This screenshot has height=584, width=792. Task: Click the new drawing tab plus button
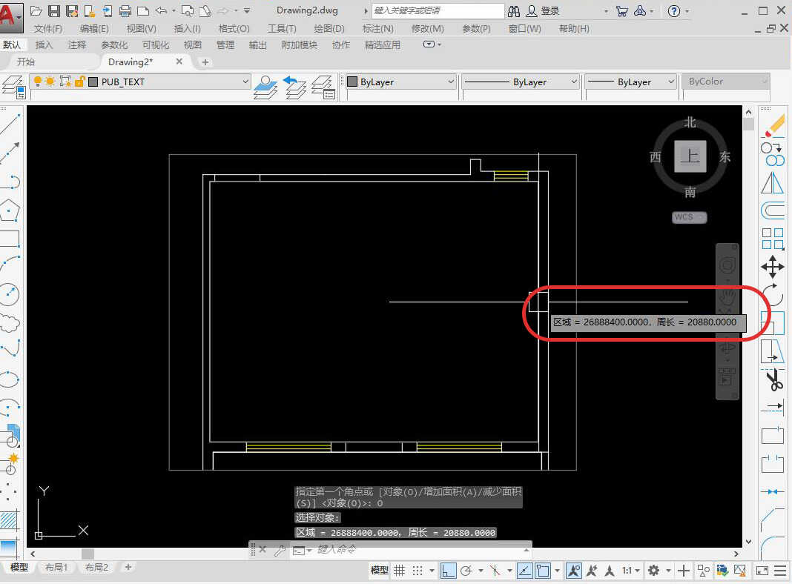pos(205,62)
